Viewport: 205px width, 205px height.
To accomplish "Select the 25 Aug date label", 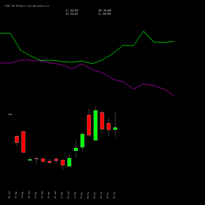I will (x=48, y=195).
